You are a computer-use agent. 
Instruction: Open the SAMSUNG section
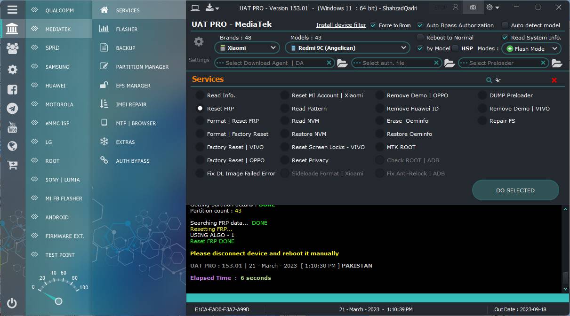(59, 67)
